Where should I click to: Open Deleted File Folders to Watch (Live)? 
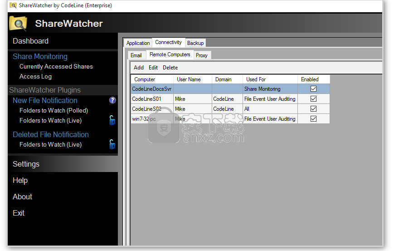[50, 145]
